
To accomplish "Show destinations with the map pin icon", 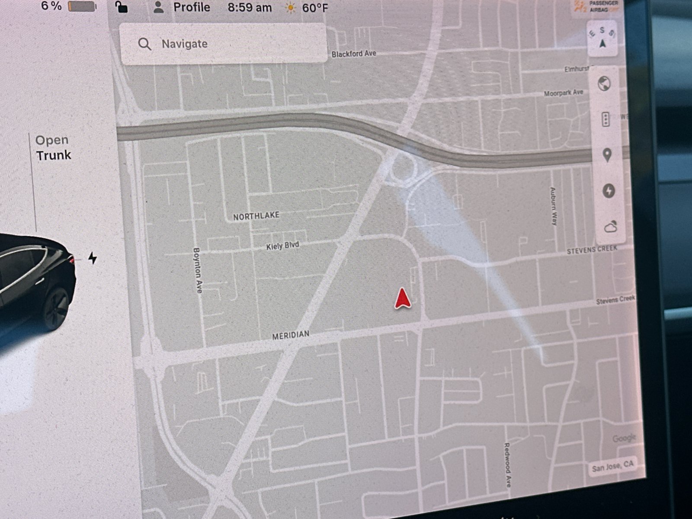I will point(607,155).
